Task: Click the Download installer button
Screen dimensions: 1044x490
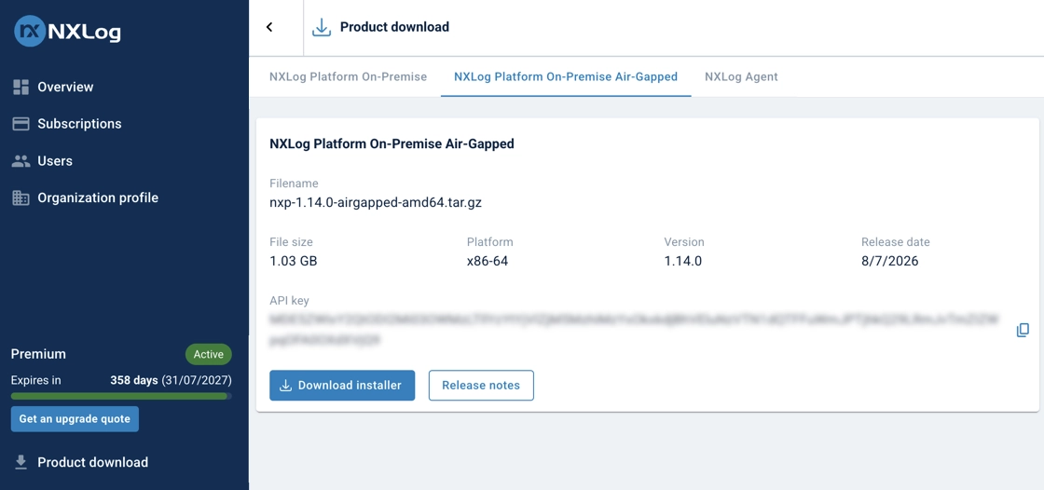Action: coord(342,386)
